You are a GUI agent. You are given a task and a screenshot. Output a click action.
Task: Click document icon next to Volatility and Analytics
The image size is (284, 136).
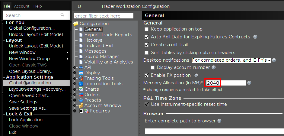[x=81, y=62]
